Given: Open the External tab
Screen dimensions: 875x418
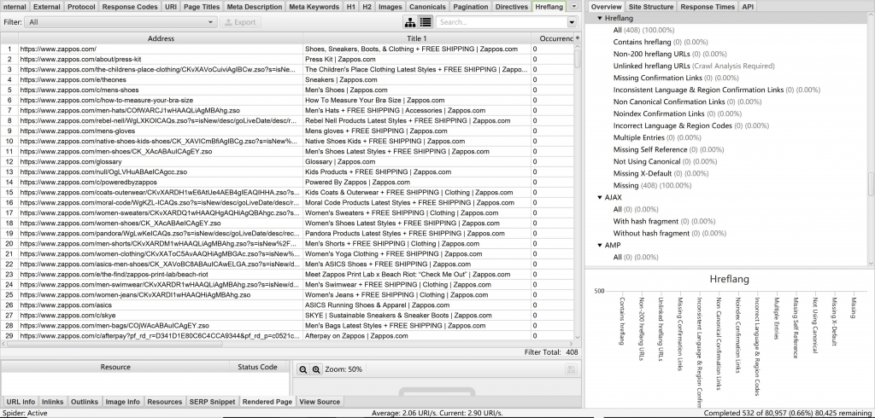Looking at the screenshot, I should click(x=47, y=7).
